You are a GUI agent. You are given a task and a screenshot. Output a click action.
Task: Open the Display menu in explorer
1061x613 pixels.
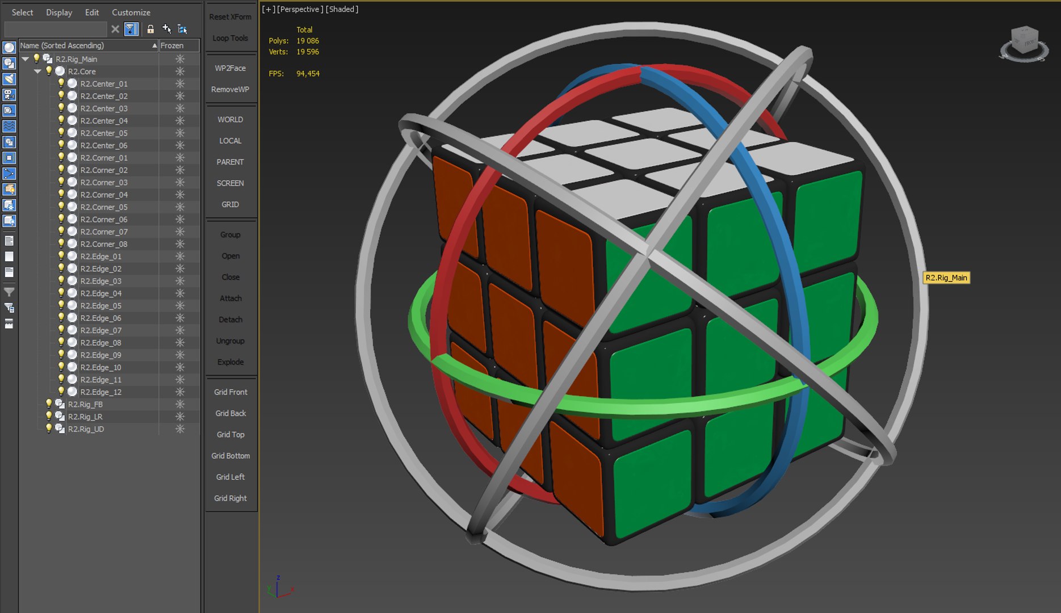[x=59, y=12]
